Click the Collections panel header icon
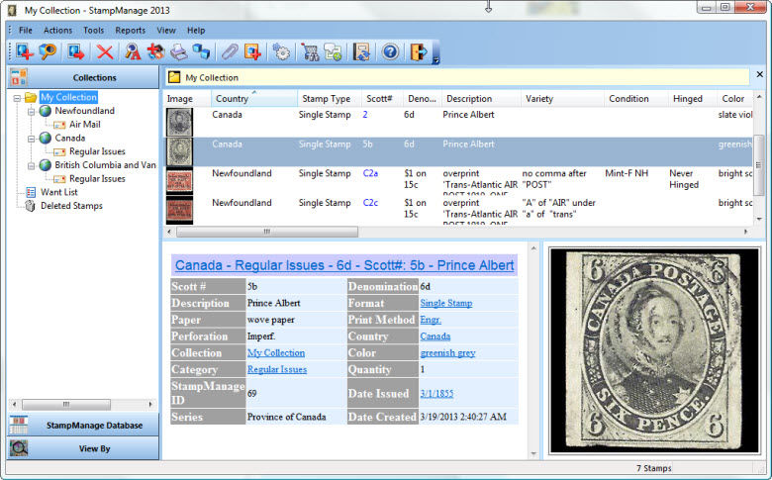 pyautogui.click(x=19, y=78)
